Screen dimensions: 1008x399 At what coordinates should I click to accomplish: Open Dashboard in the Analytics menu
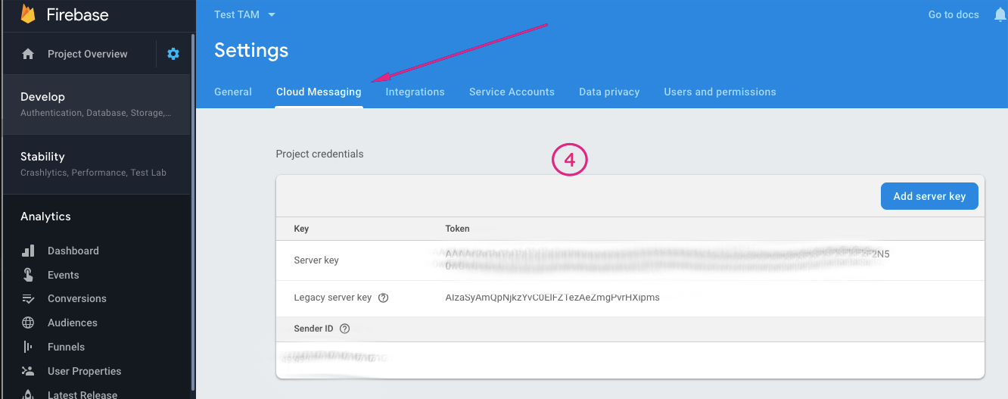(x=73, y=251)
